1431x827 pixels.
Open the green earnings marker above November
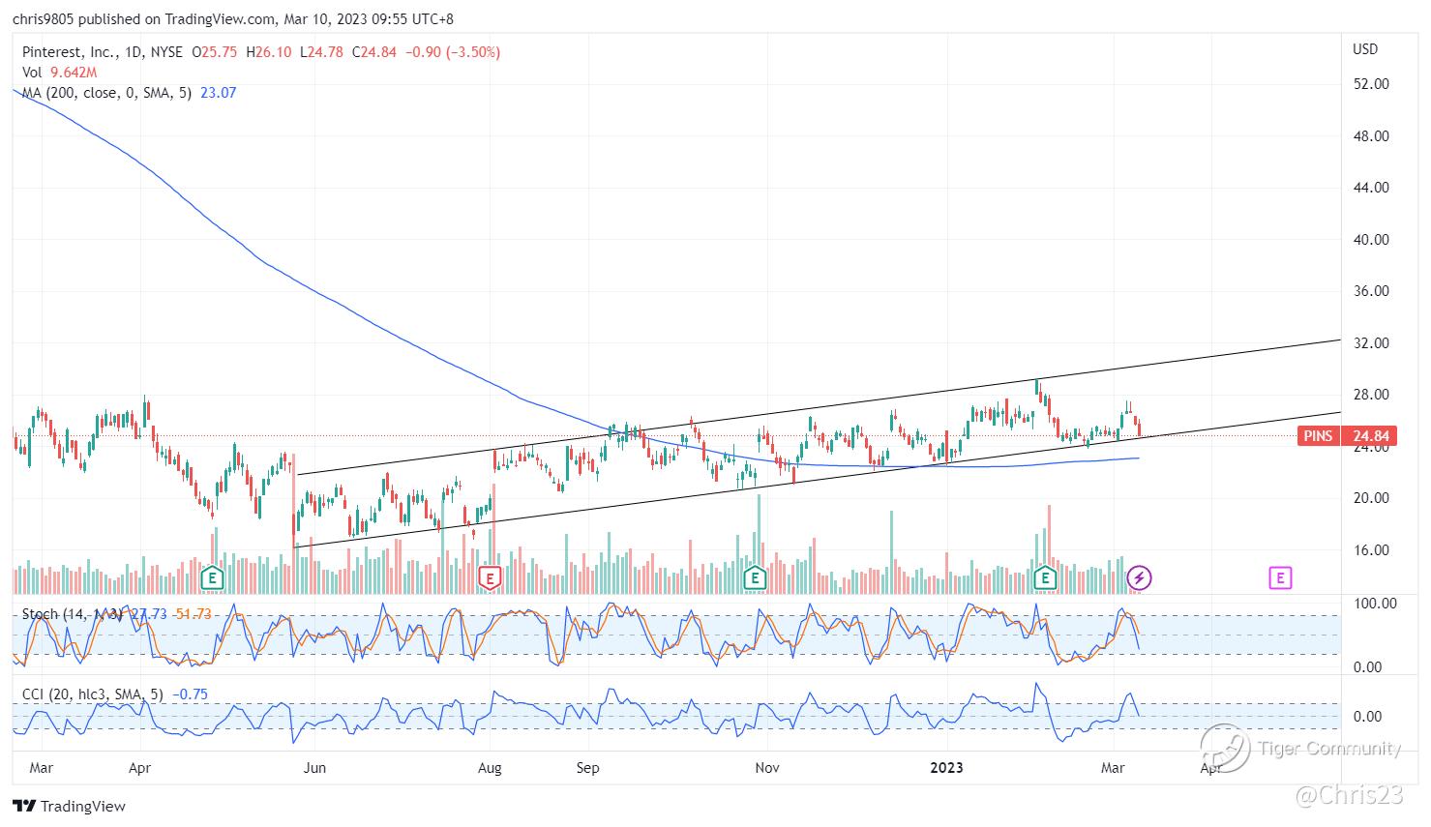point(754,578)
